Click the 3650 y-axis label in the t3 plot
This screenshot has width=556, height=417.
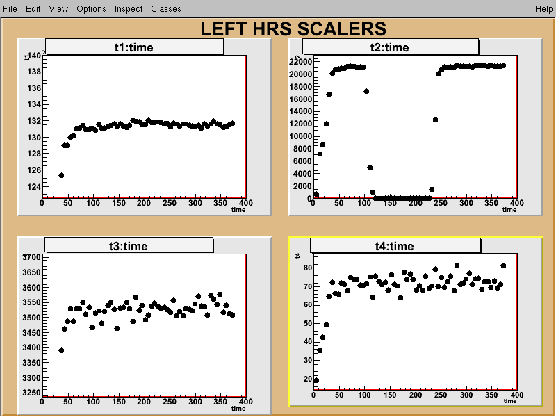31,272
